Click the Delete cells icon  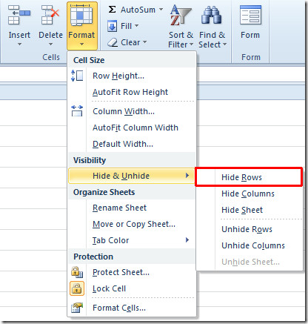click(50, 16)
